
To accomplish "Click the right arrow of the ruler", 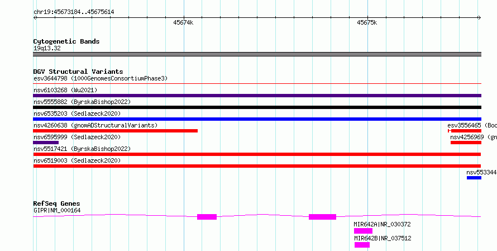I will pos(480,18).
